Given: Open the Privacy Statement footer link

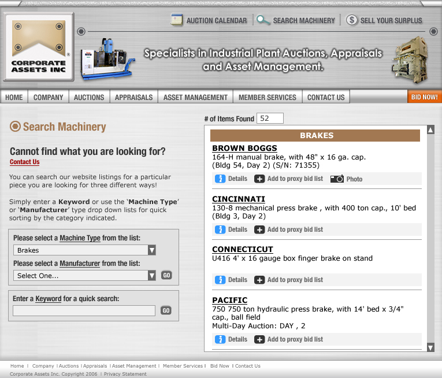Looking at the screenshot, I should [125, 374].
